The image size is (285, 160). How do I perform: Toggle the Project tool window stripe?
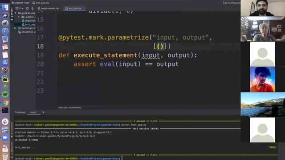12,14
